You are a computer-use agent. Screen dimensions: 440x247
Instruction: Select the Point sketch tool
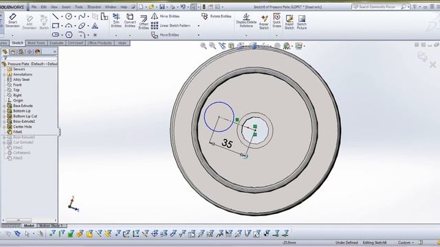[x=95, y=35]
